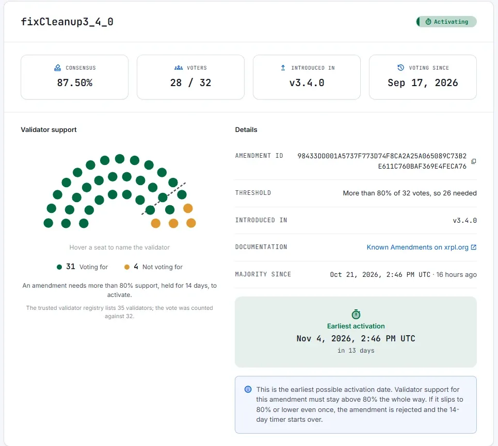Screen dimensions: 498x446
Task: Select the v3.4.0 value in the Introduced In card
Action: pyautogui.click(x=307, y=83)
